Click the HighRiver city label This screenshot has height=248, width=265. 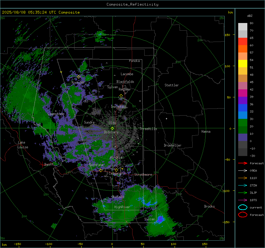[122, 207]
